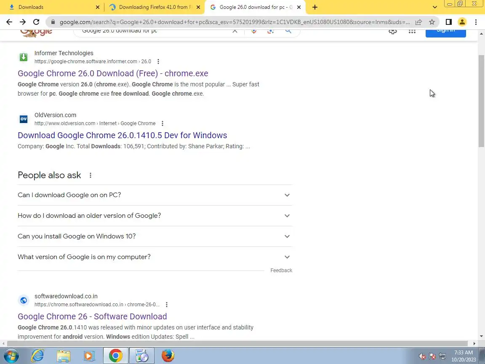Start a voice search with microphone
This screenshot has width=485, height=364.
coord(254,31)
